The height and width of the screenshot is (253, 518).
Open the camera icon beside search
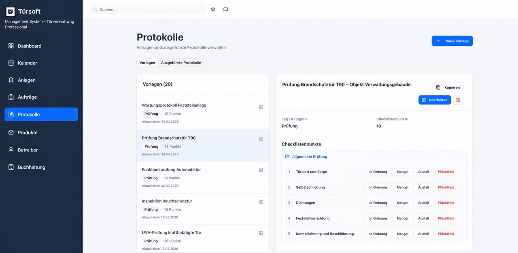[x=213, y=9]
